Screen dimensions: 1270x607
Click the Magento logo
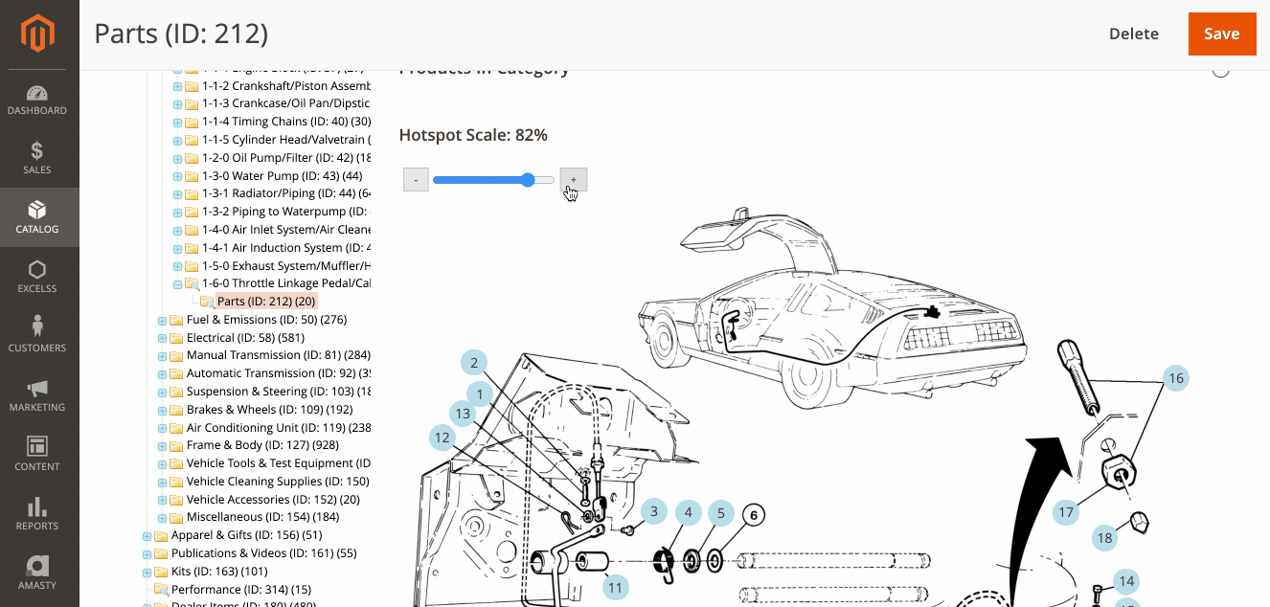[39, 34]
